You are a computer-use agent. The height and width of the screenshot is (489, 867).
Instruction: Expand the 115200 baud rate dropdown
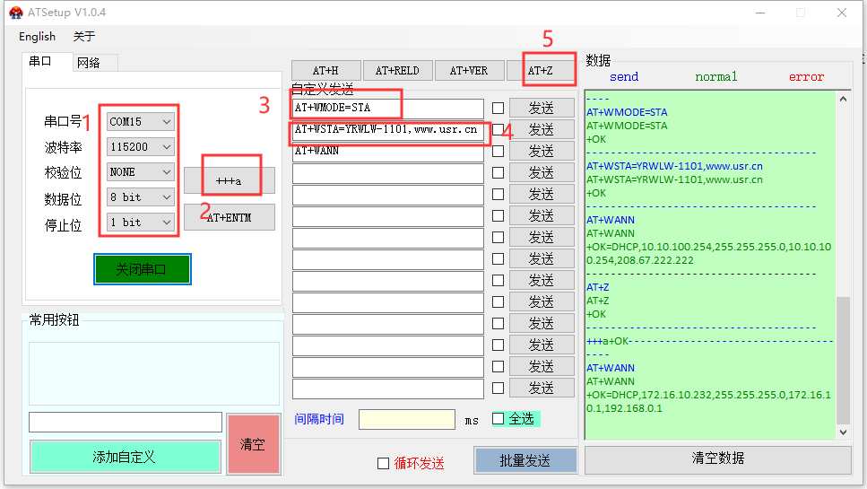click(140, 146)
